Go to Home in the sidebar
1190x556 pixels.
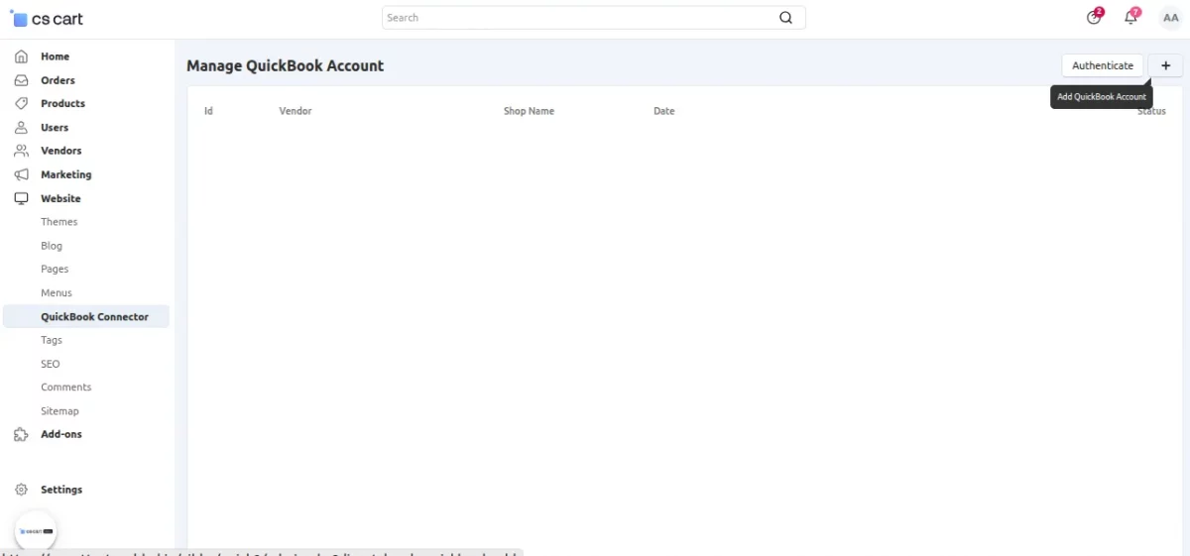pyautogui.click(x=55, y=56)
